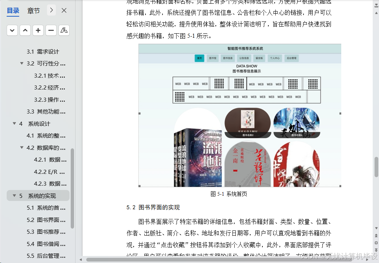Click 留言板 in embedded screenshot nav
The height and width of the screenshot is (263, 379).
pyautogui.click(x=259, y=58)
